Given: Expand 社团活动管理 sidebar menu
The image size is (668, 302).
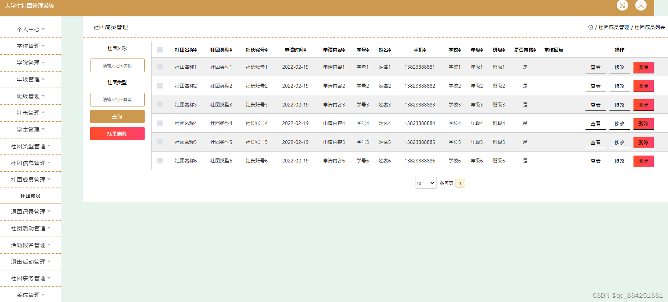Looking at the screenshot, I should point(31,228).
